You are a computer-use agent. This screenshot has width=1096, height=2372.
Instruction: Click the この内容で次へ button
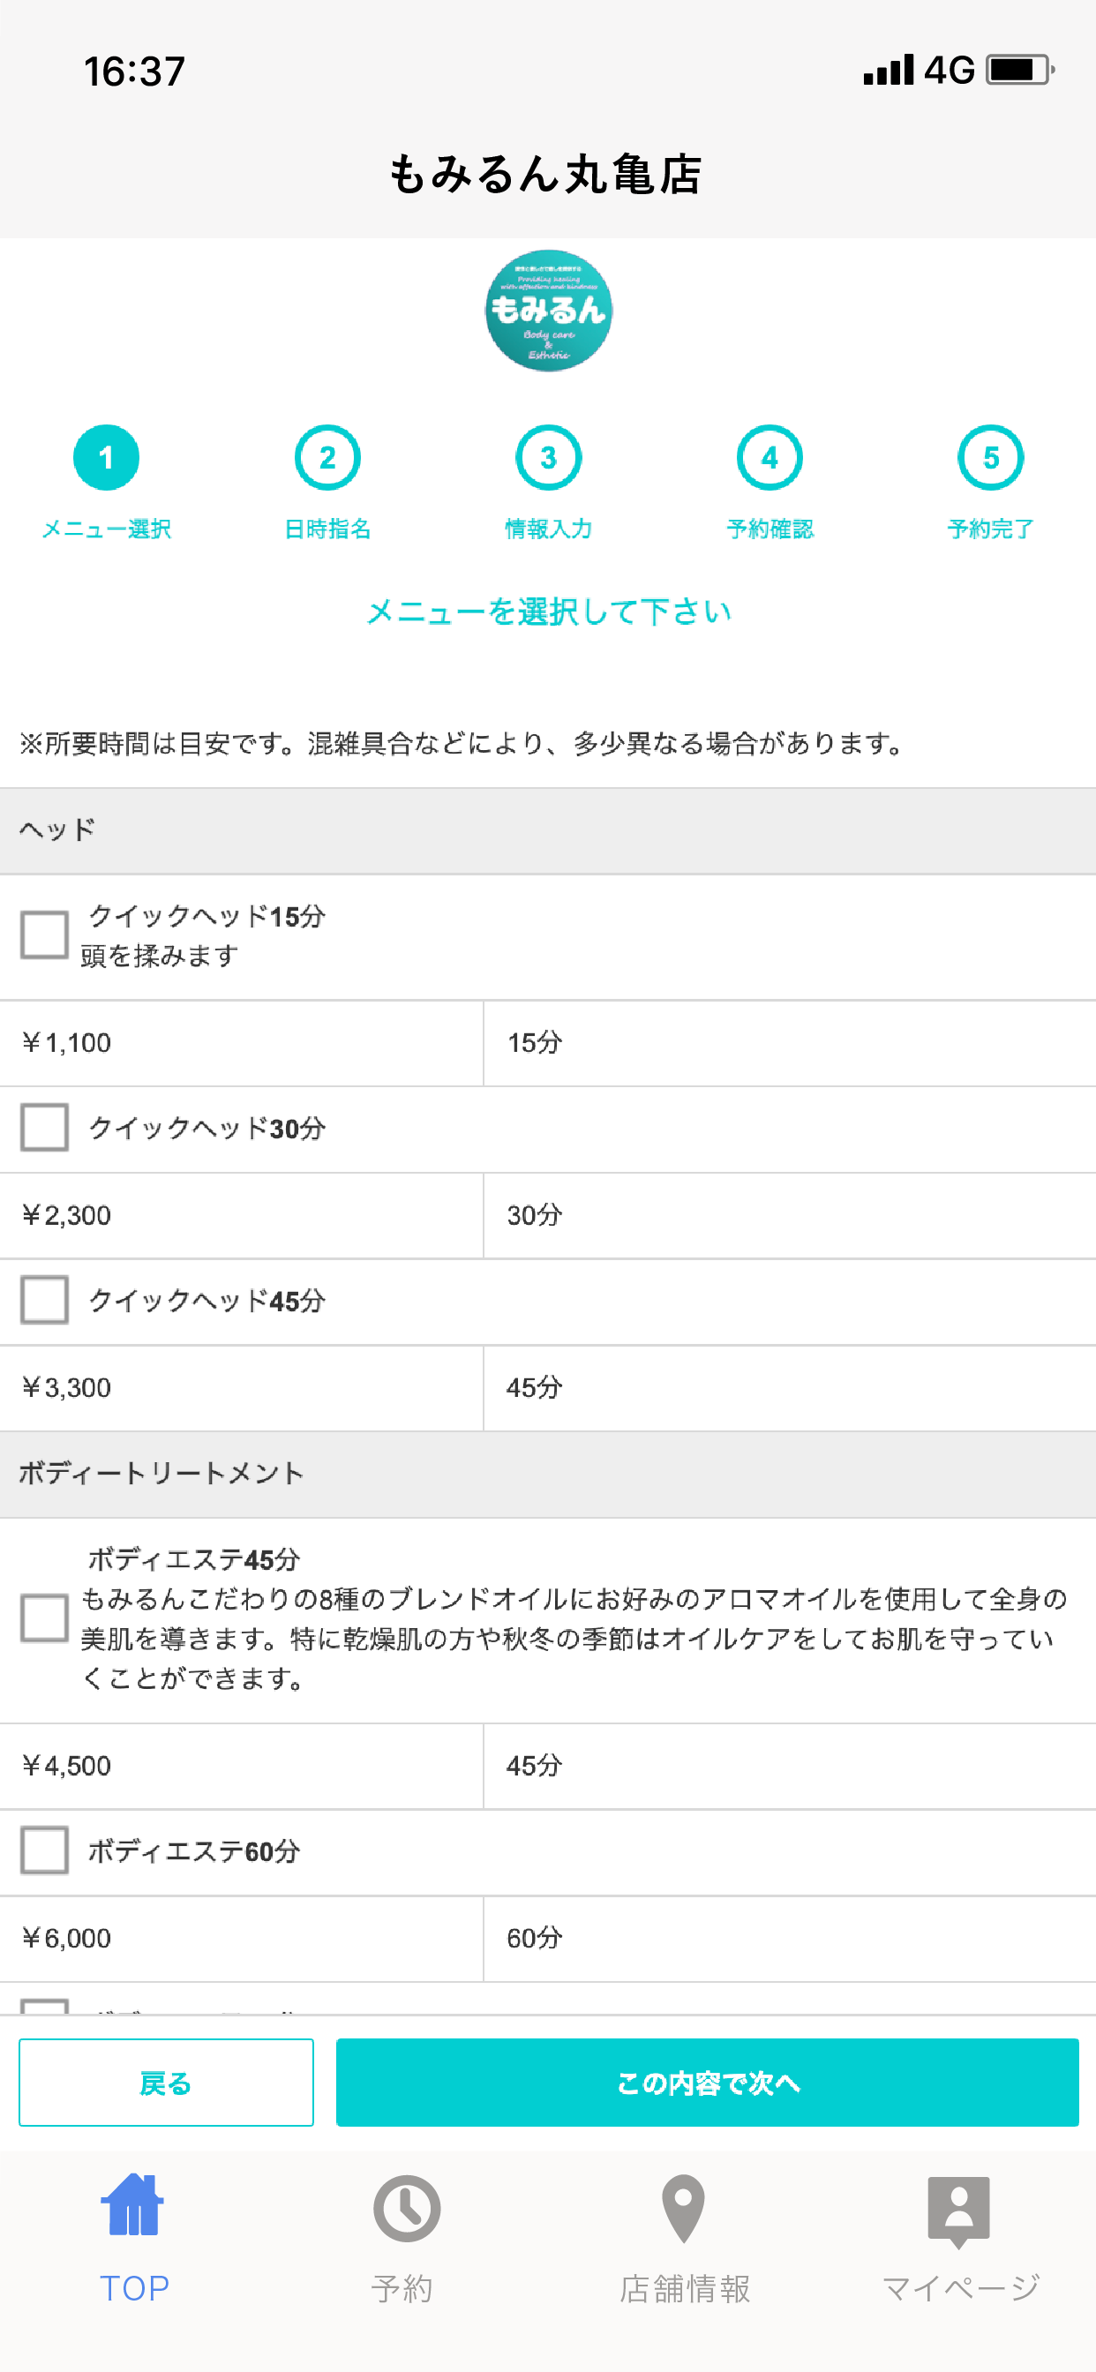708,2082
